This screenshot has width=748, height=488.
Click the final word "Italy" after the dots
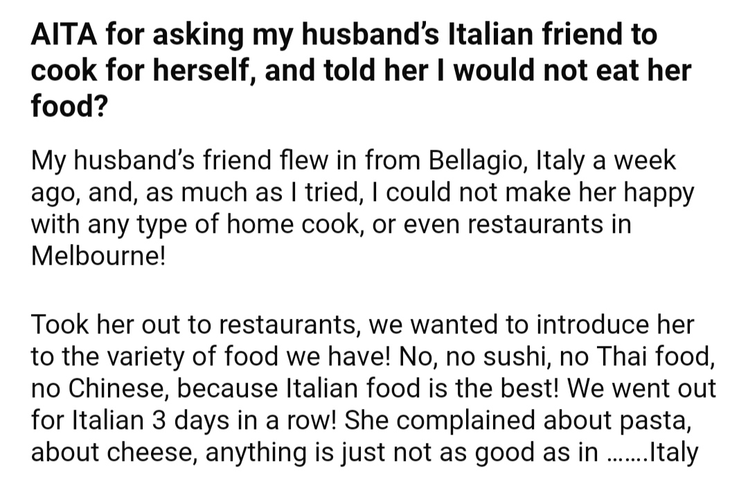click(x=674, y=452)
